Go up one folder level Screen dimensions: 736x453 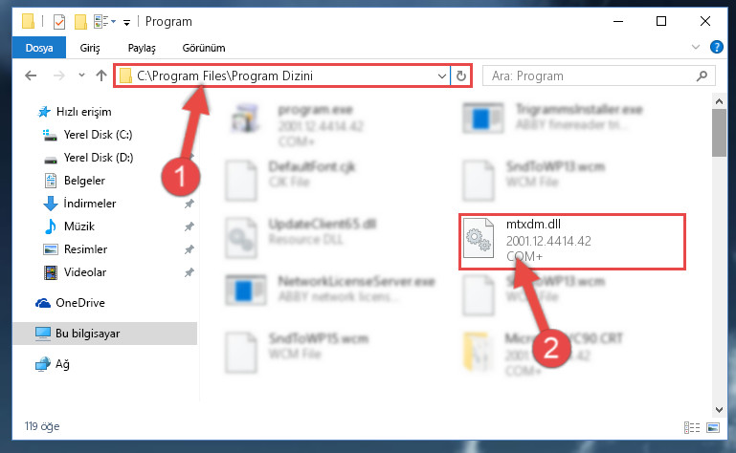coord(100,75)
